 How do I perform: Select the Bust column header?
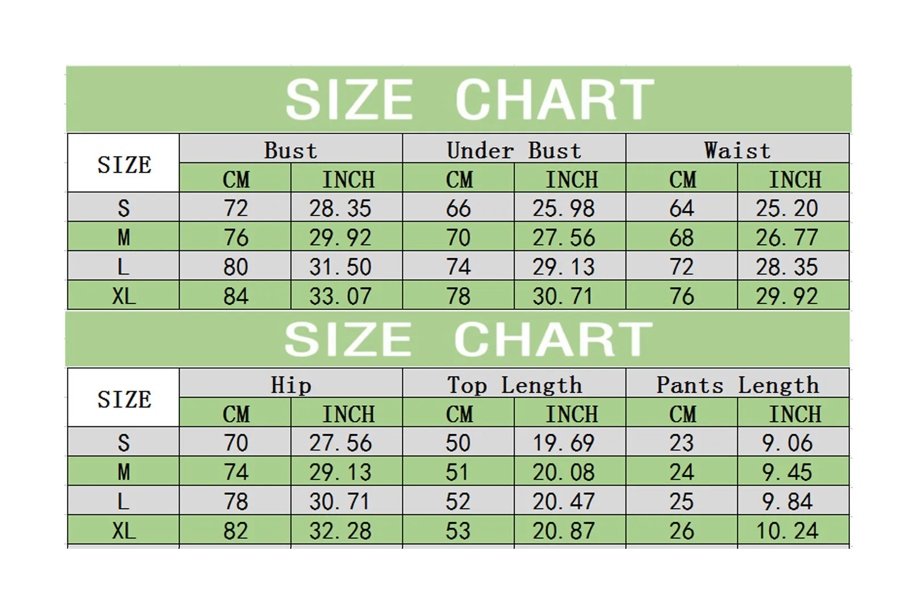[290, 150]
